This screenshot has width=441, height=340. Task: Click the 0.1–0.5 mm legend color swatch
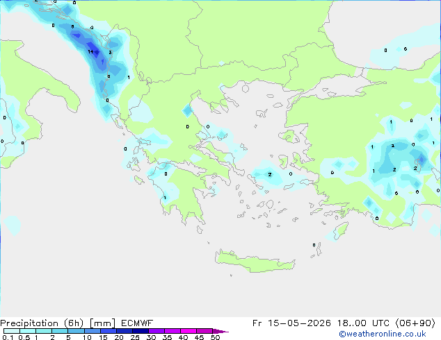coord(12,331)
